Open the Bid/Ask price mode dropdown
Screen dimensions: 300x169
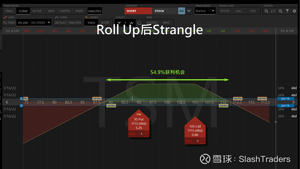click(x=205, y=11)
